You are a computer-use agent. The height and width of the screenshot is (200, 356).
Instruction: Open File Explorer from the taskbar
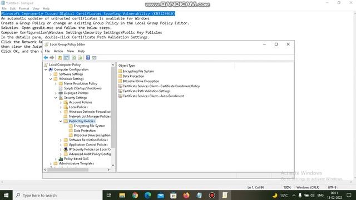pyautogui.click(x=122, y=195)
